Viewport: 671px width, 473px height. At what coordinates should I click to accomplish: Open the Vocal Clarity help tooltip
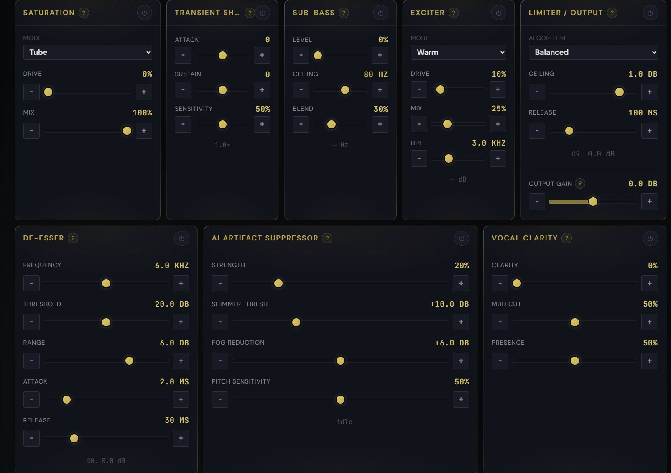tap(566, 238)
